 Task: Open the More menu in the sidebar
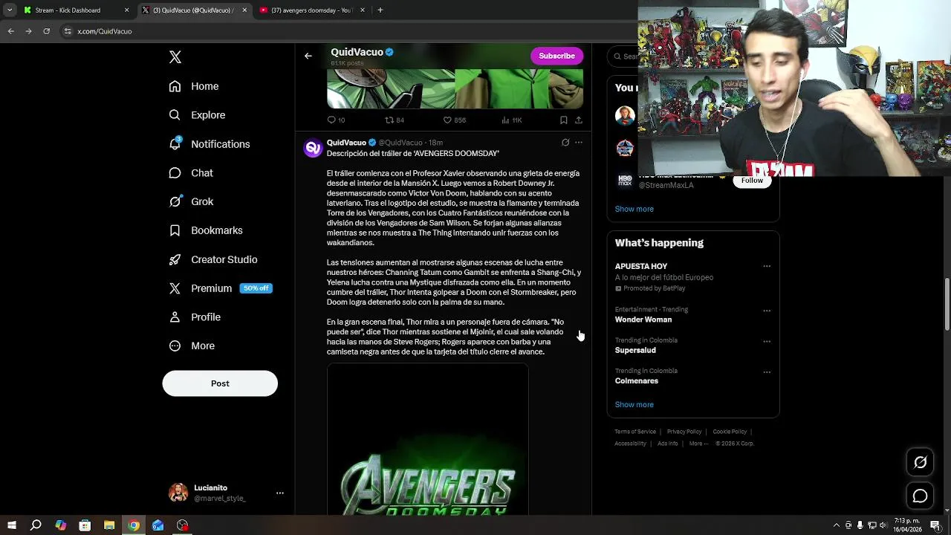pos(192,346)
